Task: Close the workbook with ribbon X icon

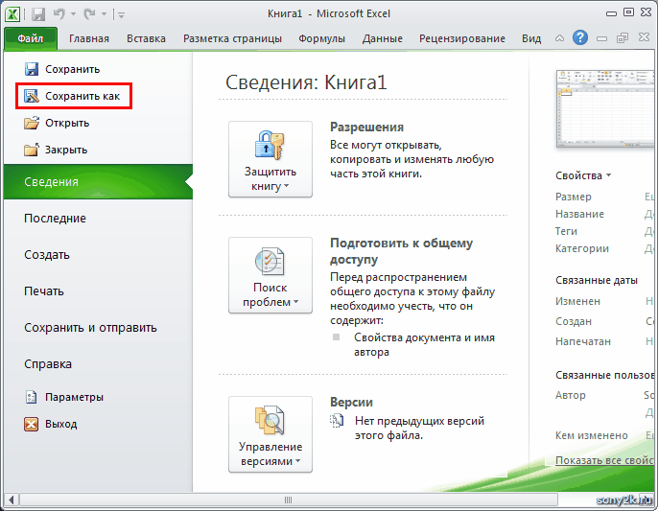Action: click(645, 37)
